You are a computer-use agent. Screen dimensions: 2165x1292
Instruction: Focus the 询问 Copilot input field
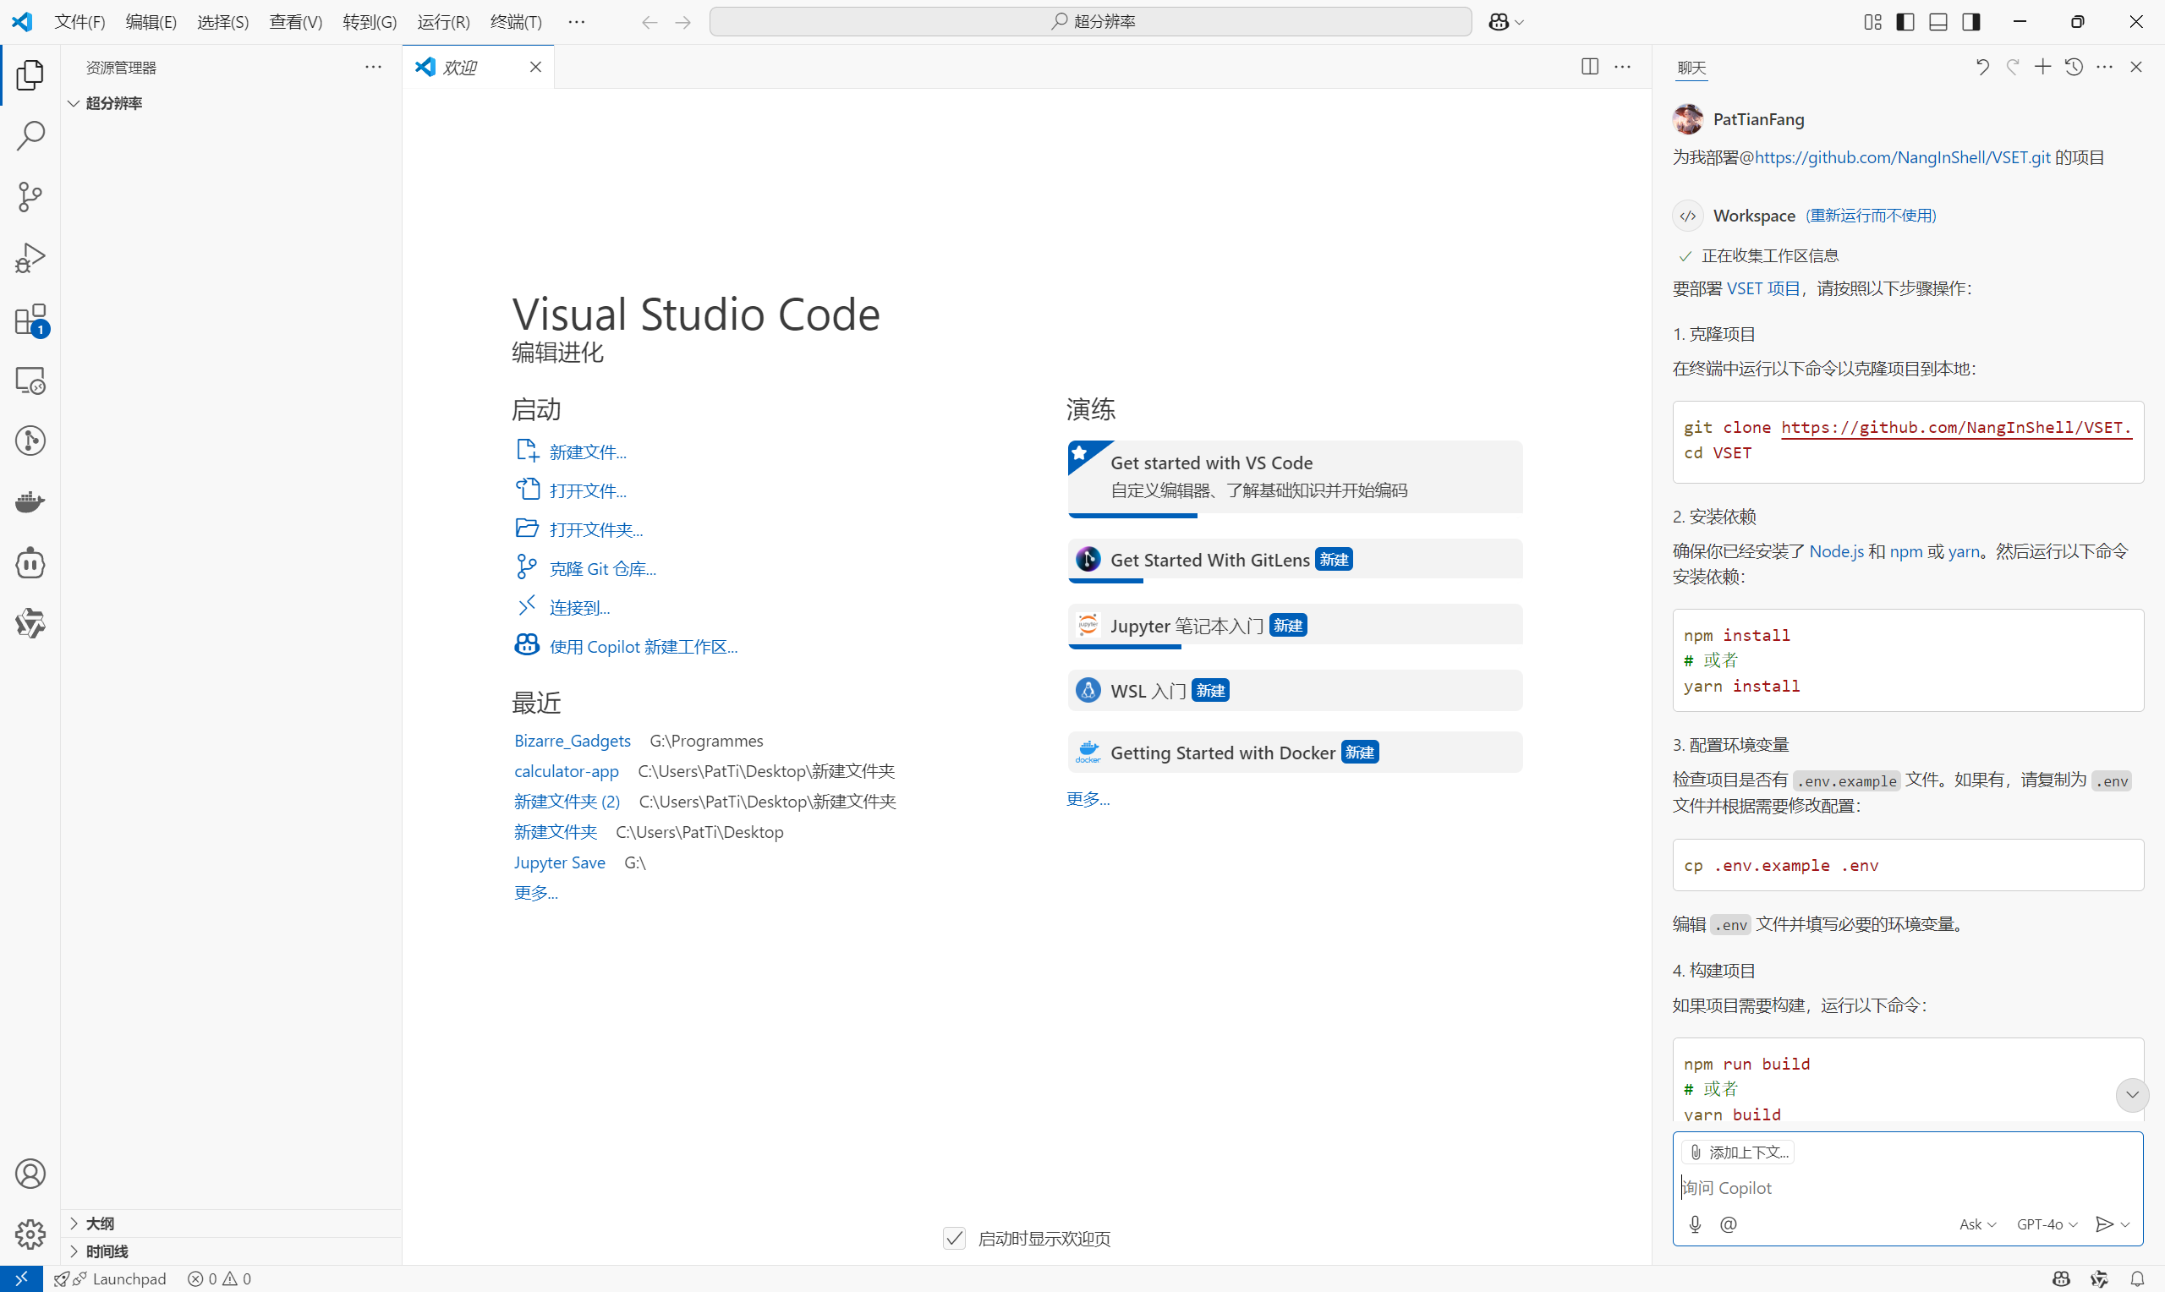point(1906,1187)
